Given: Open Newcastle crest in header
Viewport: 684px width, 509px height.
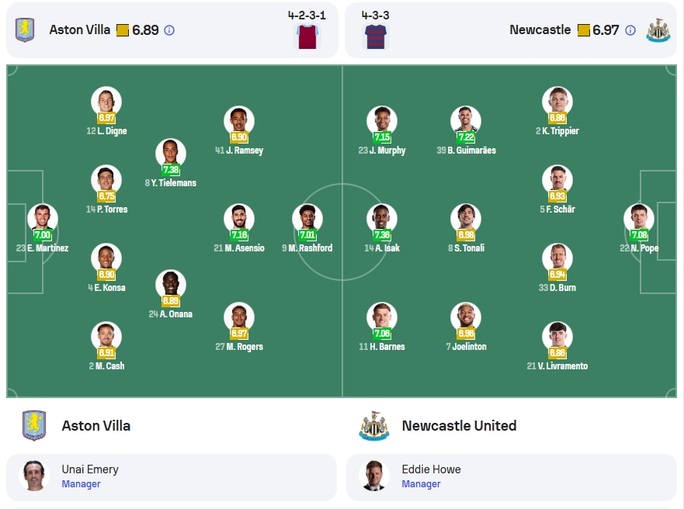Looking at the screenshot, I should click(x=658, y=29).
